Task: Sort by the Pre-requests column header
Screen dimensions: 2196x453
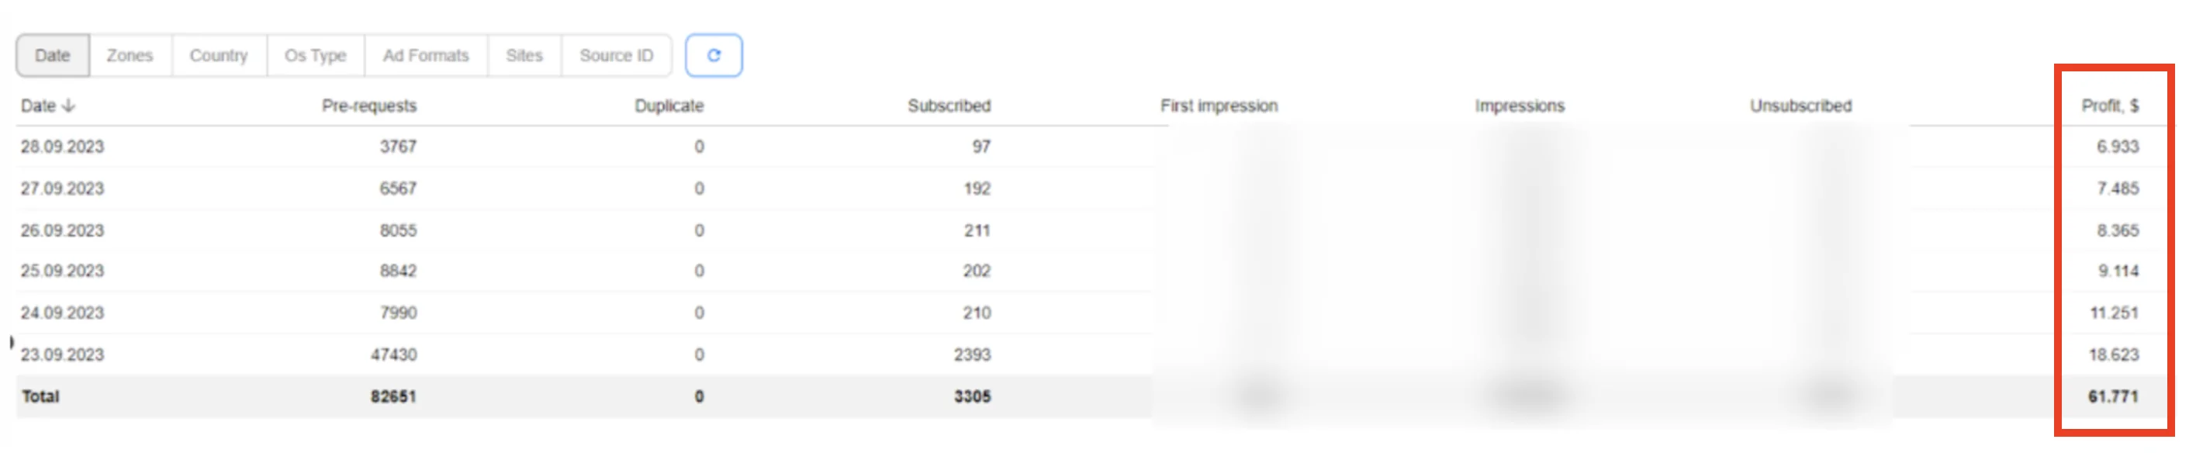Action: [x=369, y=105]
